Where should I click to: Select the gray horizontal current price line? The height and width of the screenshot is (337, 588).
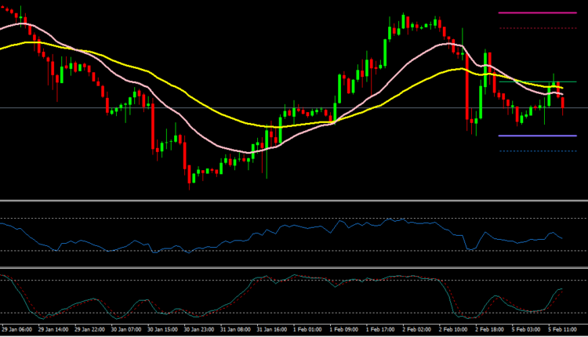click(235, 107)
